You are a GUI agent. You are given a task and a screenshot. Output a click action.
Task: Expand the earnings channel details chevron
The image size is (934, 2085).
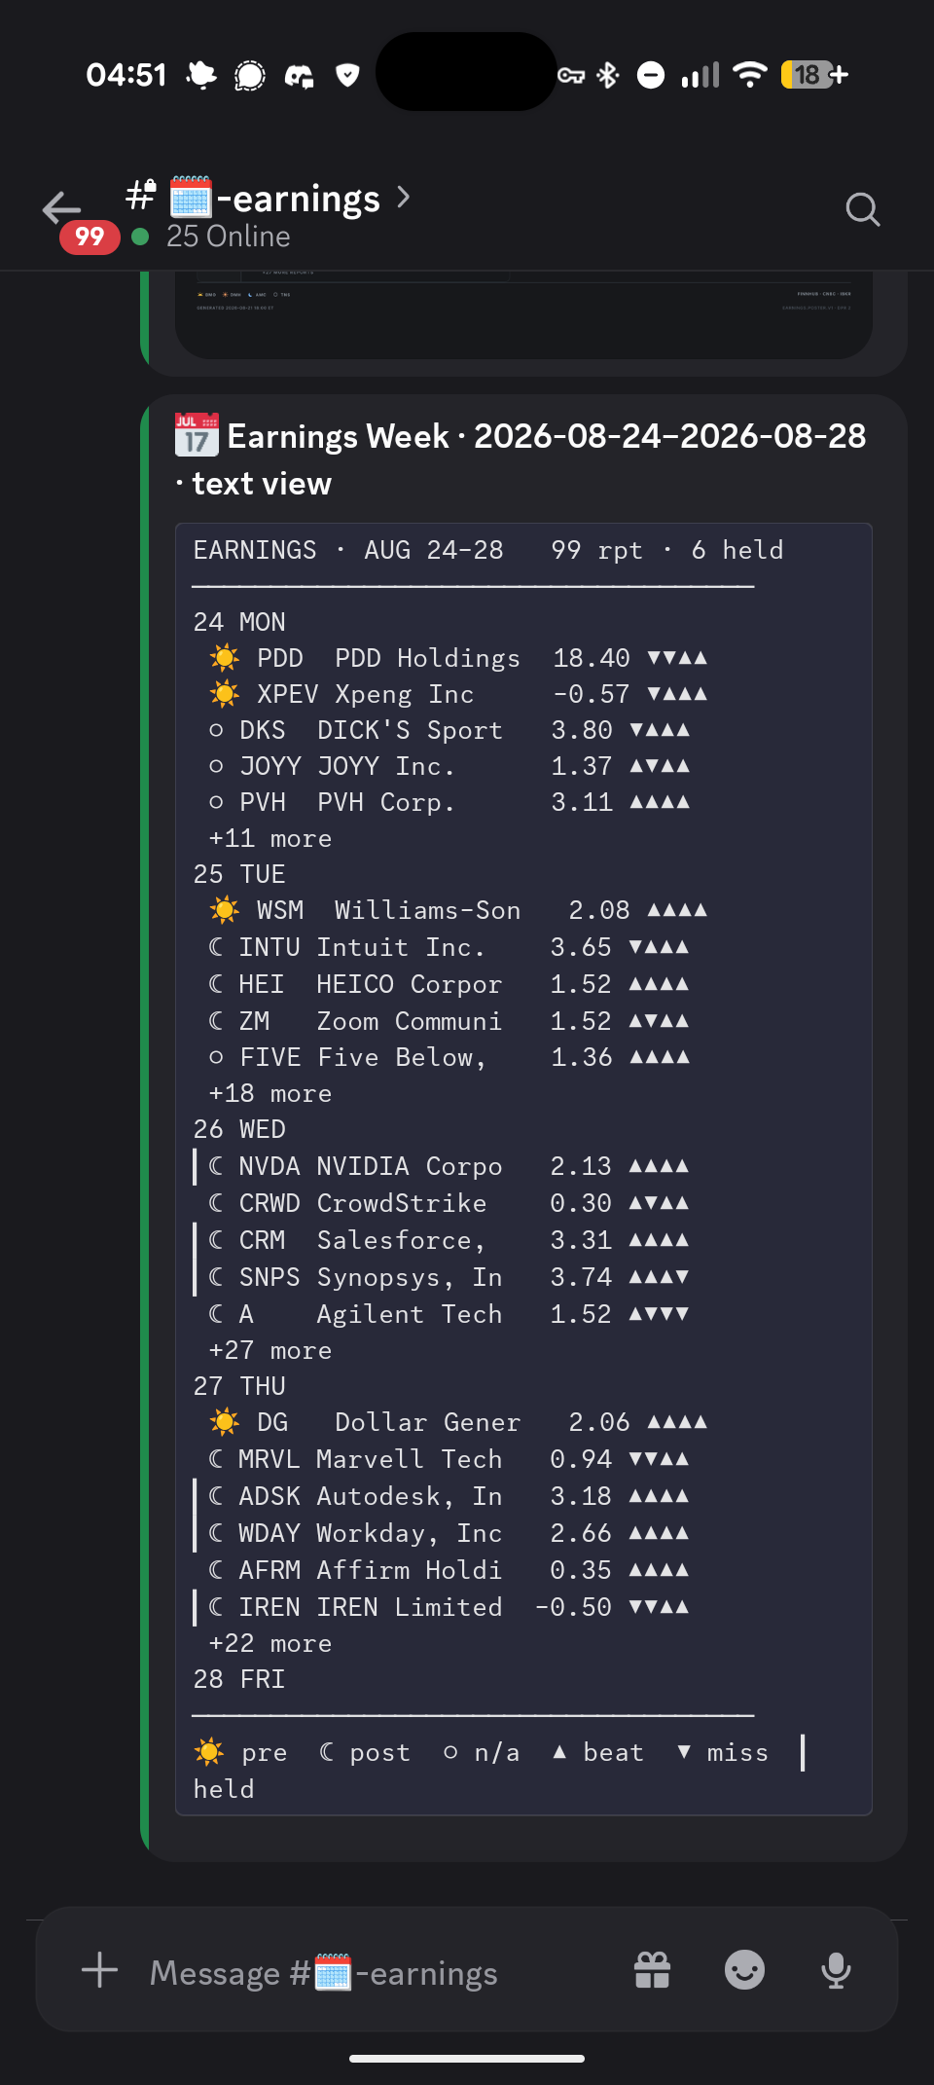coord(404,198)
